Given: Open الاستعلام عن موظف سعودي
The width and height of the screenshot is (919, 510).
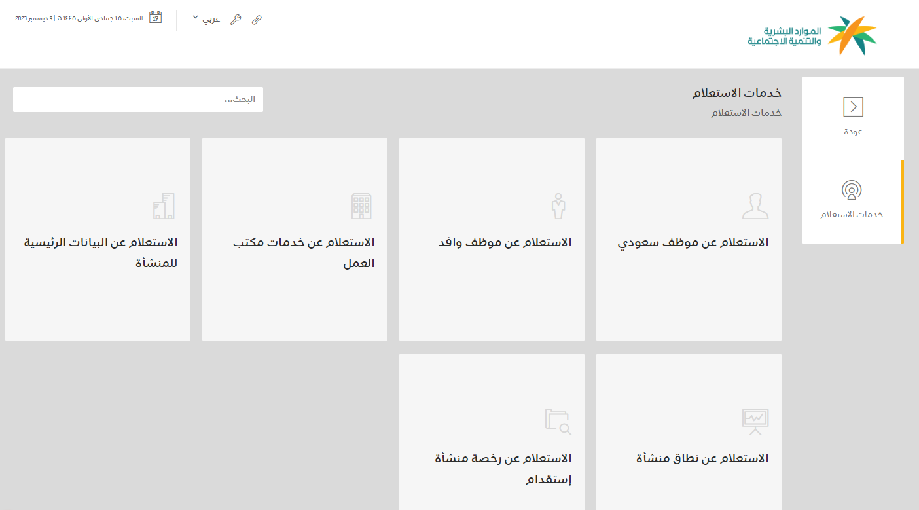Looking at the screenshot, I should pos(689,240).
